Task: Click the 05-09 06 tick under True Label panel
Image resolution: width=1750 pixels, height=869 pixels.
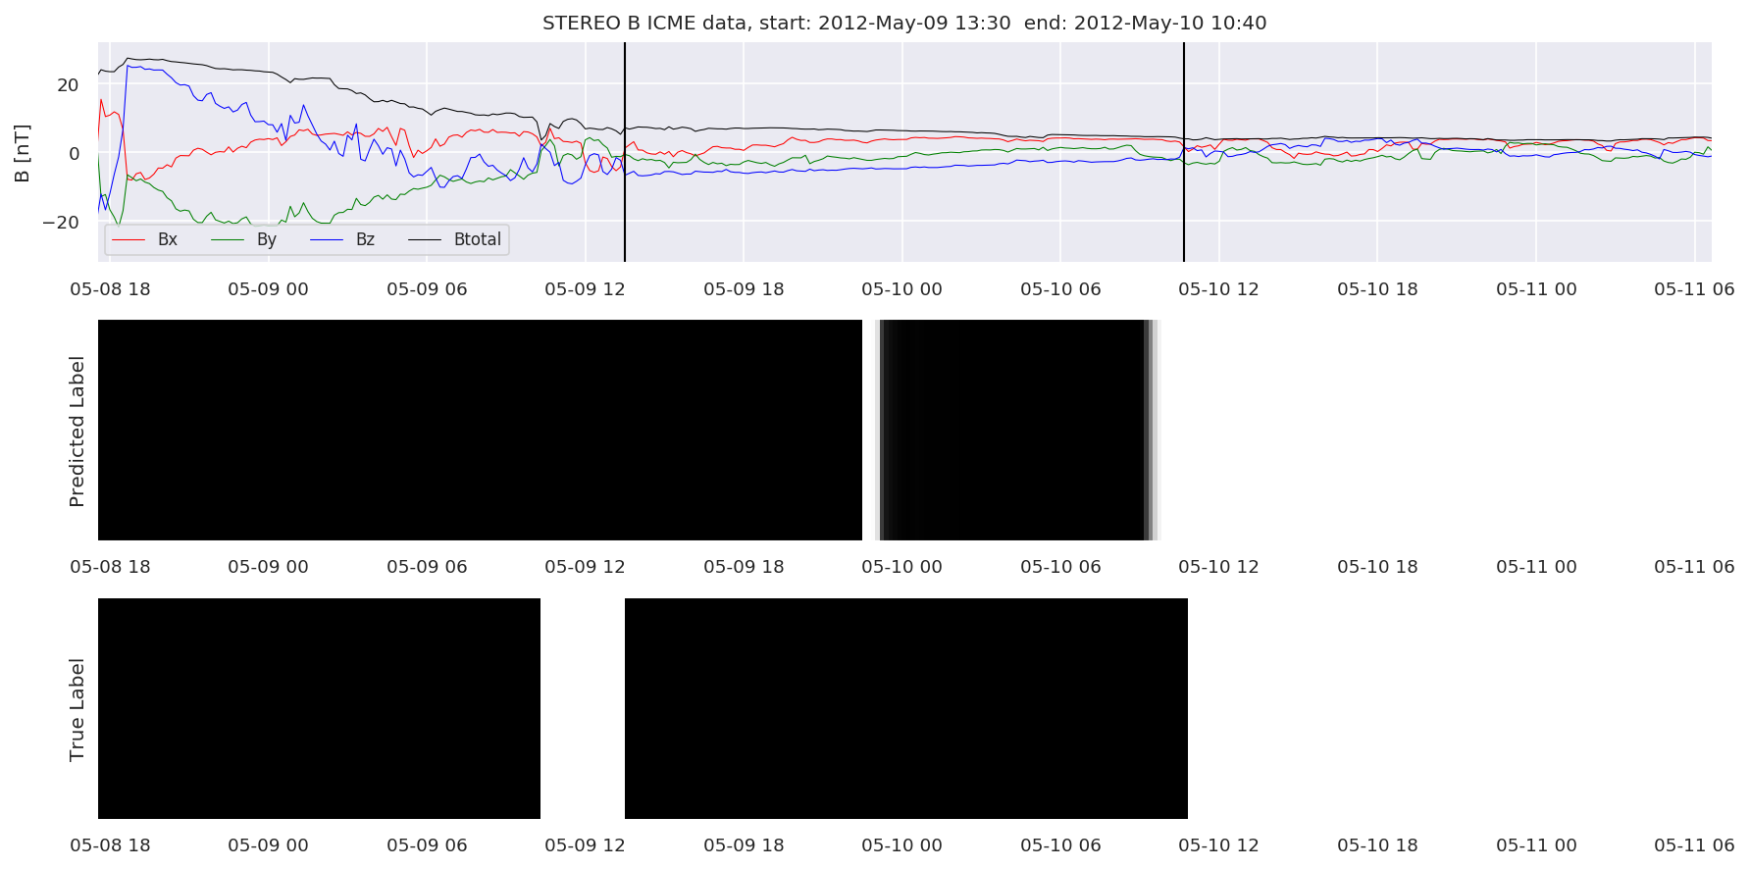Action: [427, 845]
